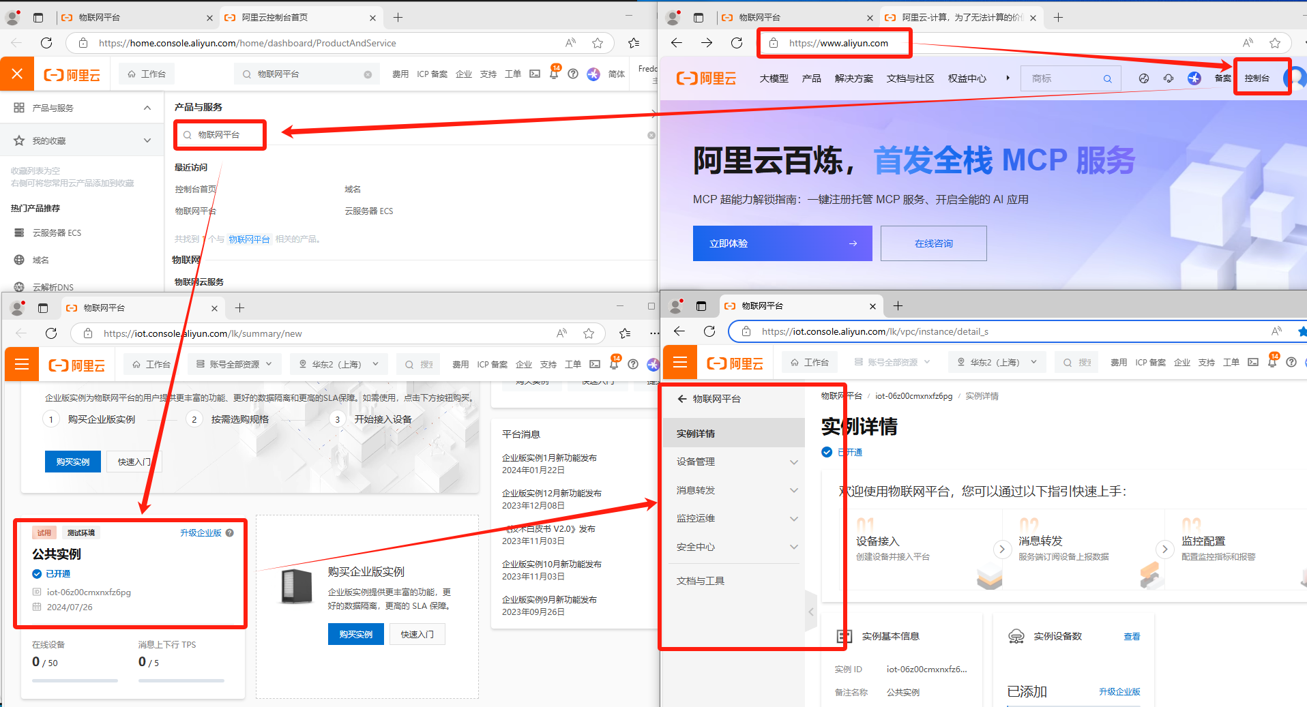Expand more nav items arrow in aliyun.com header
This screenshot has height=707, width=1307.
[1008, 78]
